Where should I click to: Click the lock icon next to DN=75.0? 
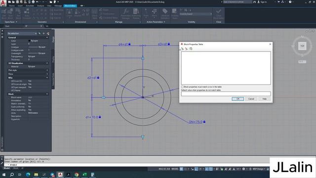pyautogui.click(x=204, y=122)
